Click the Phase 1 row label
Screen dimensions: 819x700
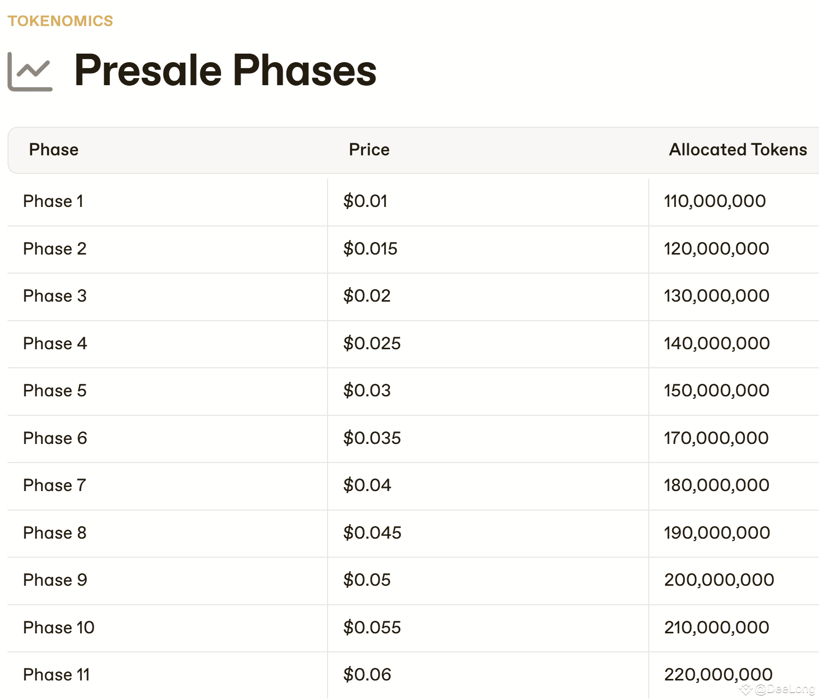coord(53,201)
